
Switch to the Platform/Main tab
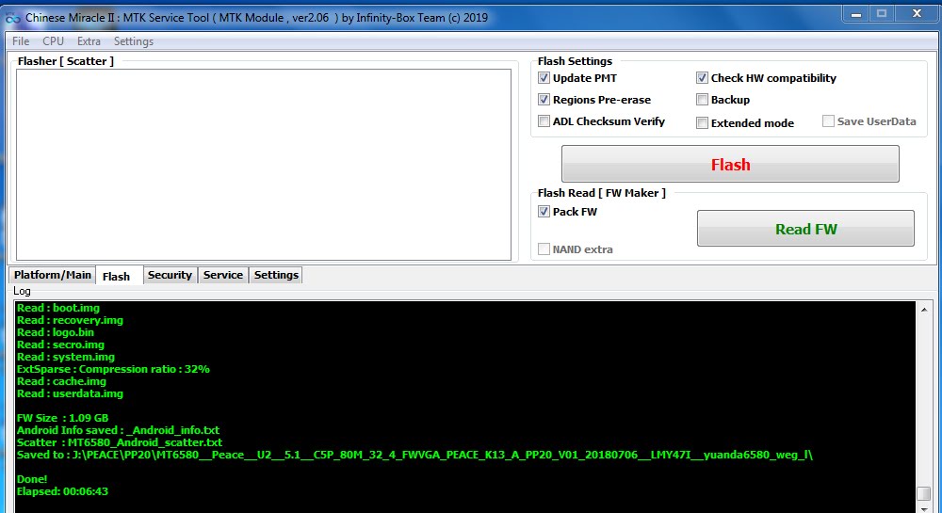coord(52,275)
